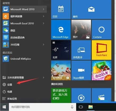Click the 文件资源管理器 label
The width and height of the screenshot is (116, 111).
pos(16,78)
